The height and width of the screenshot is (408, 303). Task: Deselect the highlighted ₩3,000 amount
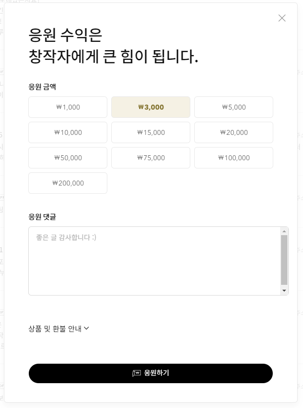pyautogui.click(x=151, y=107)
